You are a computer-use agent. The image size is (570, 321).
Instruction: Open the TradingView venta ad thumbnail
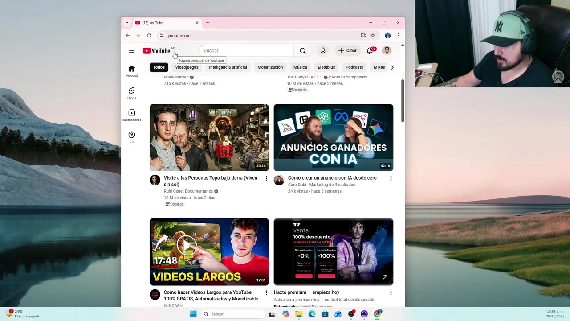(334, 252)
